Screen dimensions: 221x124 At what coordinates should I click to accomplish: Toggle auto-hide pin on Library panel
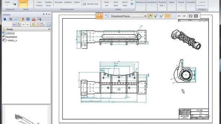tap(47, 14)
